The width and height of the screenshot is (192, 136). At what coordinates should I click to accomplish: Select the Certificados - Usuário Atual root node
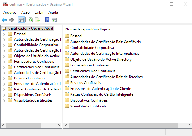point(31,28)
